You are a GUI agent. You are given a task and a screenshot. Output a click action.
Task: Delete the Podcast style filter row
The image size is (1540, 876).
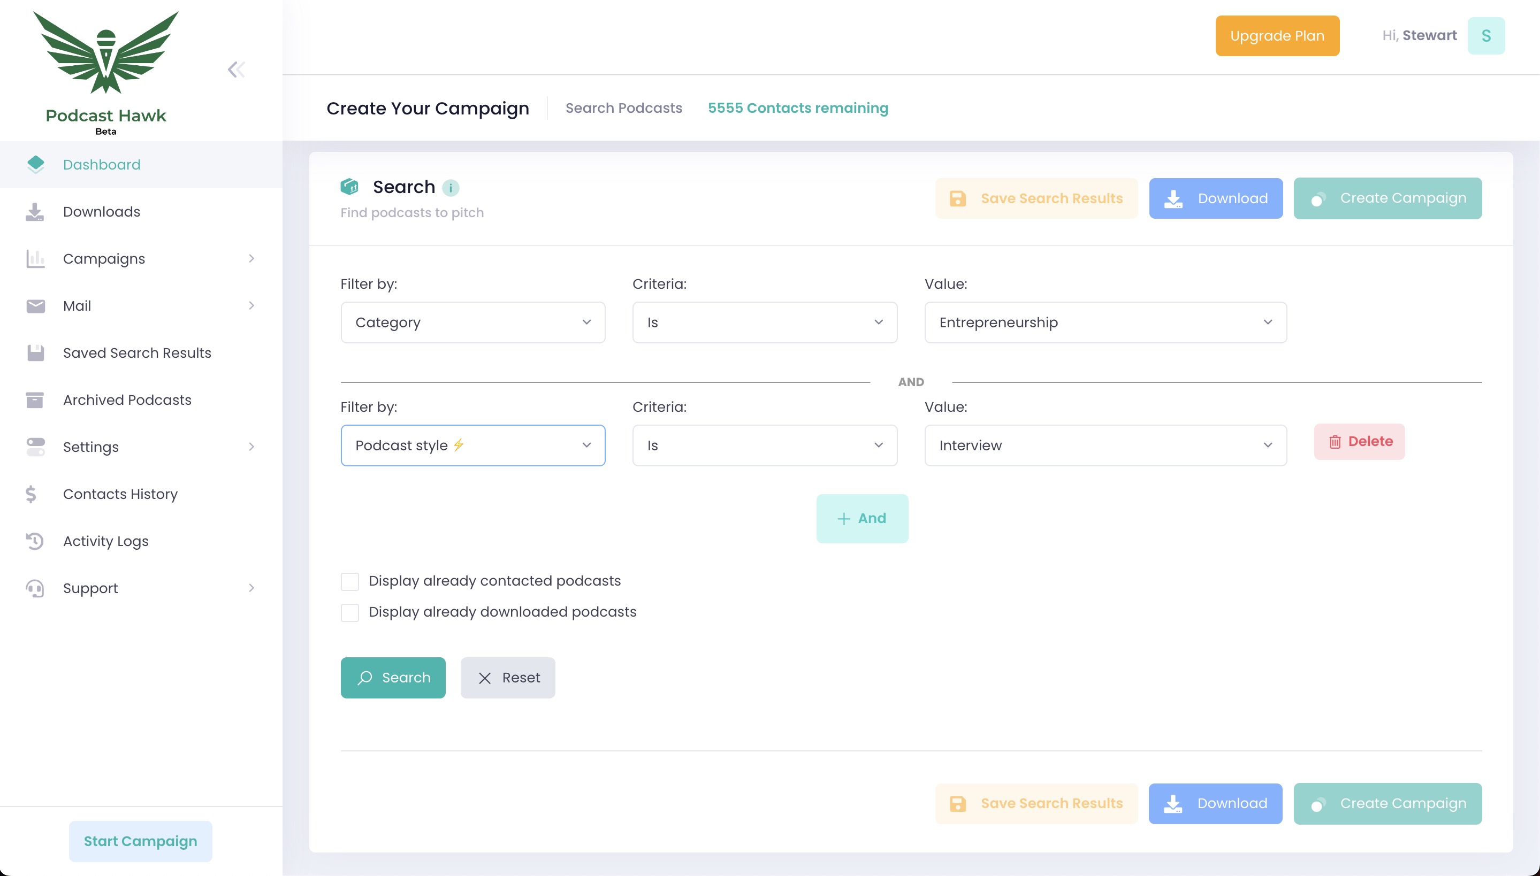(1359, 442)
